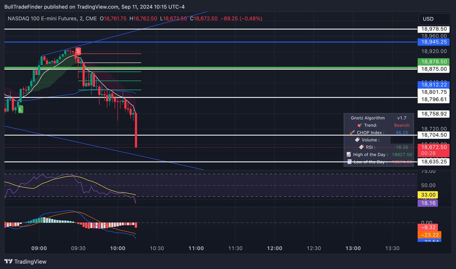Click the low price L18,672.50 in header

[x=173, y=18]
